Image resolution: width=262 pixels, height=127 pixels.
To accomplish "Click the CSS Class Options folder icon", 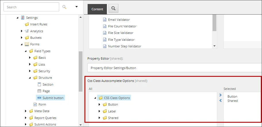I will click(101, 98).
